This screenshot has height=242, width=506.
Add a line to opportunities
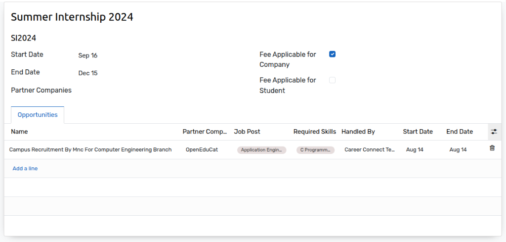(x=25, y=168)
